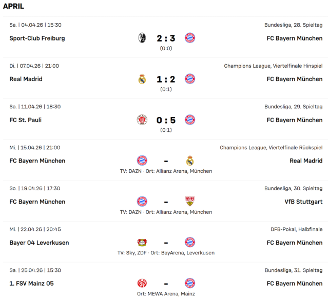Click the Bayer 04 Leverkusen crest icon
Screen dimensions: 328x300
click(x=142, y=243)
